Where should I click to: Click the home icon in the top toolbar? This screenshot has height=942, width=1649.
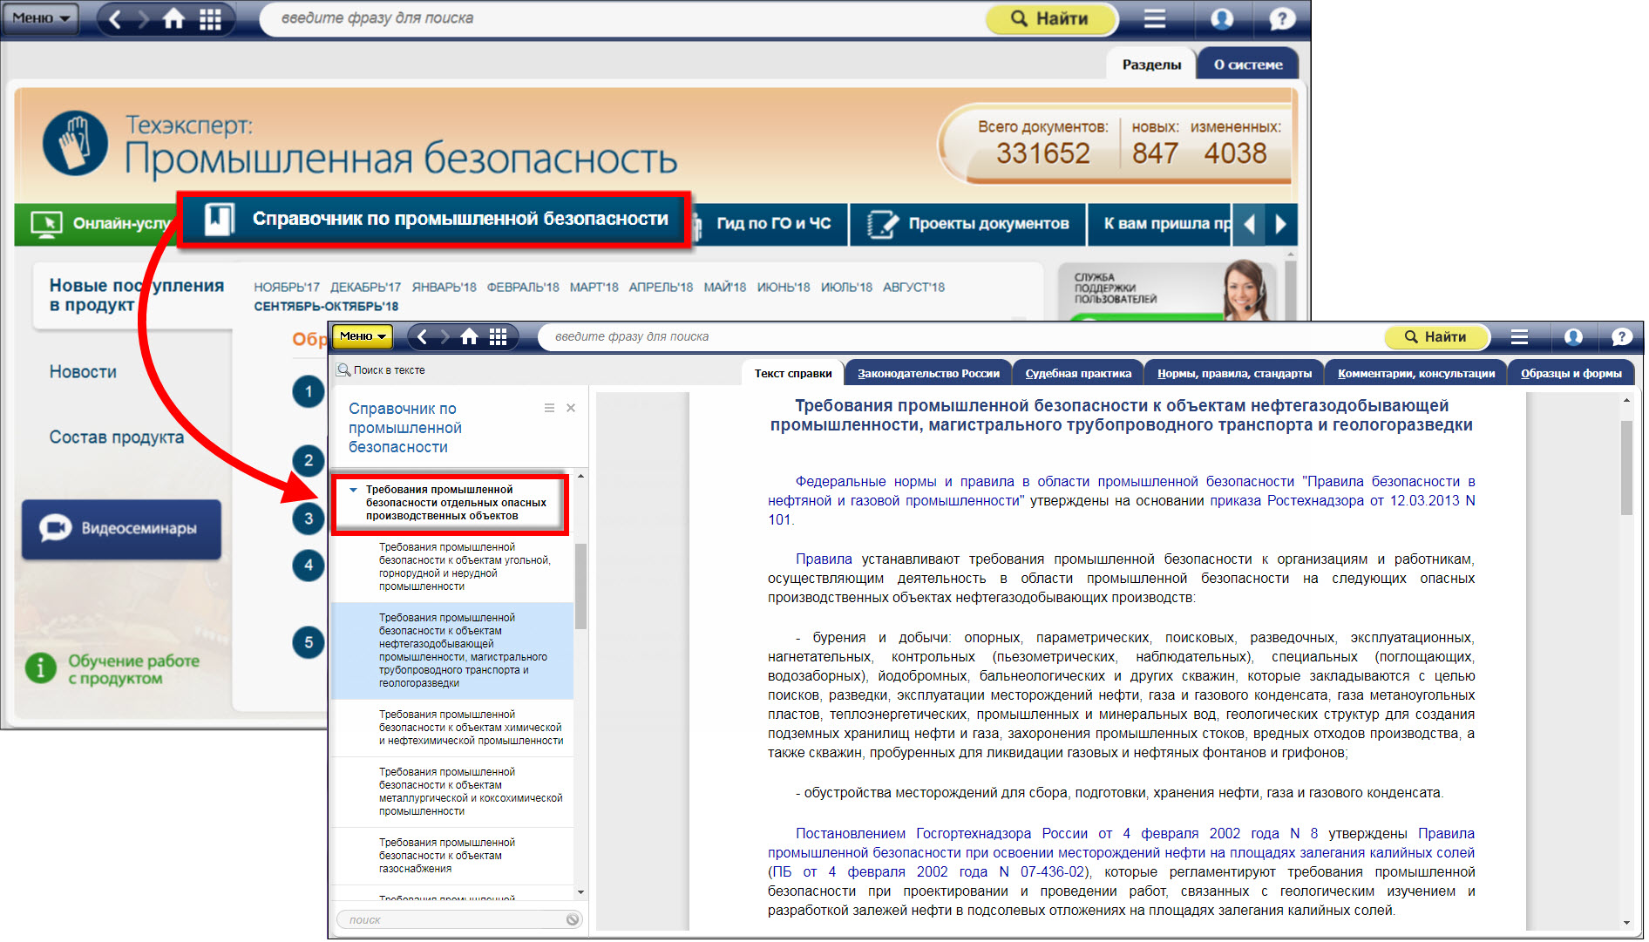pyautogui.click(x=173, y=18)
